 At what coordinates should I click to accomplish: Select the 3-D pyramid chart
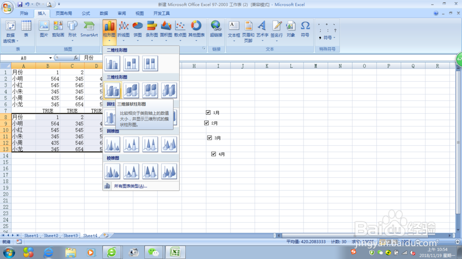(169, 171)
